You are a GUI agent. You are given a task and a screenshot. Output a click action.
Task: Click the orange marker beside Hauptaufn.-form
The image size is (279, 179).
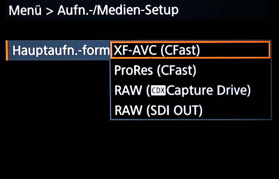7,50
